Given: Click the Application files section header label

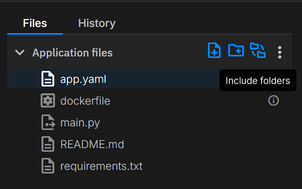Looking at the screenshot, I should 73,53.
